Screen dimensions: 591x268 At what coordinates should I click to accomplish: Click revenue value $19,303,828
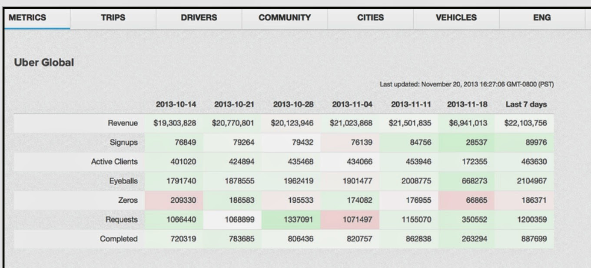(x=175, y=124)
